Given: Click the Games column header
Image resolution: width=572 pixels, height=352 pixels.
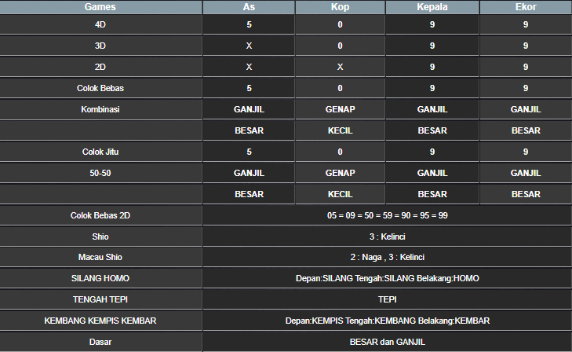Looking at the screenshot, I should click(100, 7).
